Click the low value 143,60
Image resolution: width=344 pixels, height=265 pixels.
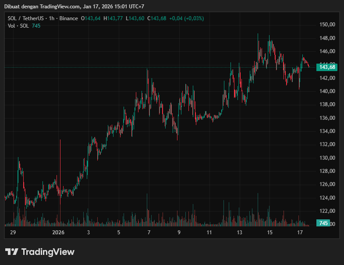(x=136, y=18)
